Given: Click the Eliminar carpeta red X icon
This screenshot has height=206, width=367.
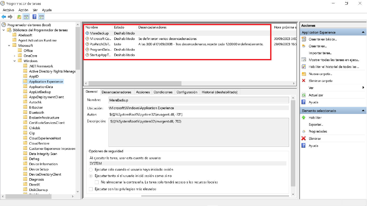Looking at the screenshot, I should tap(304, 81).
